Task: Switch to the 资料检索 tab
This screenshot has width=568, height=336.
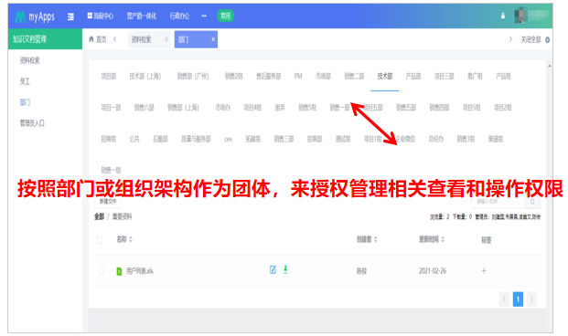Action: pos(141,39)
